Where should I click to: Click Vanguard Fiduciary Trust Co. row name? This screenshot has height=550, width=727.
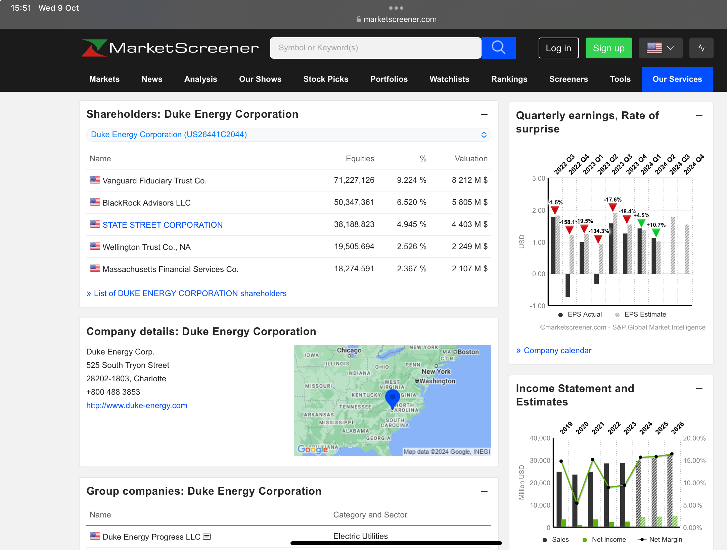click(x=154, y=180)
